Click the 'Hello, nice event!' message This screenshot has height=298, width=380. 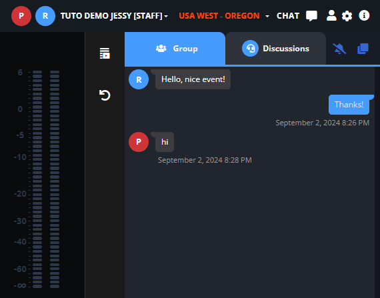click(193, 79)
